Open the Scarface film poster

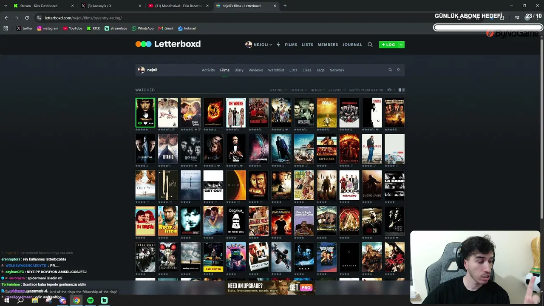pyautogui.click(x=372, y=113)
